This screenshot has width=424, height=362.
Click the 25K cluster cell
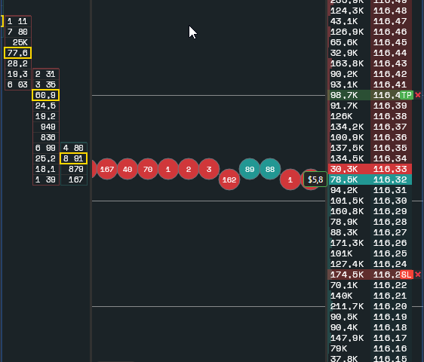pyautogui.click(x=17, y=42)
